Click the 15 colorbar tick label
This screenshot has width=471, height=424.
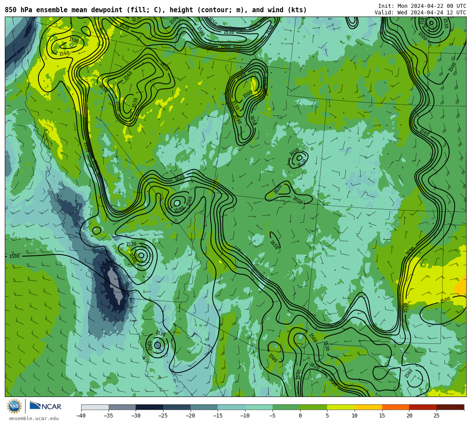pyautogui.click(x=382, y=416)
